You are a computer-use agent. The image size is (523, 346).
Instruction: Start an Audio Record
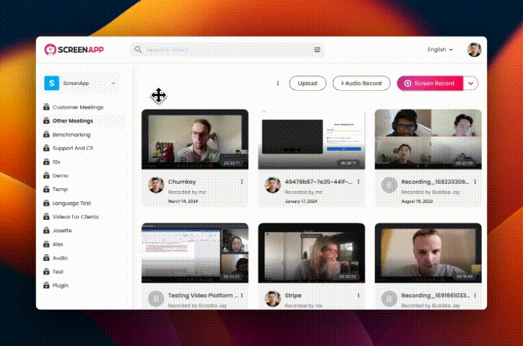coord(361,84)
